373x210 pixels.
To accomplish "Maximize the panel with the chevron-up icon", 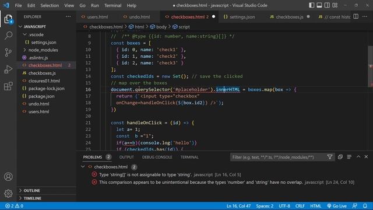I will [x=358, y=157].
